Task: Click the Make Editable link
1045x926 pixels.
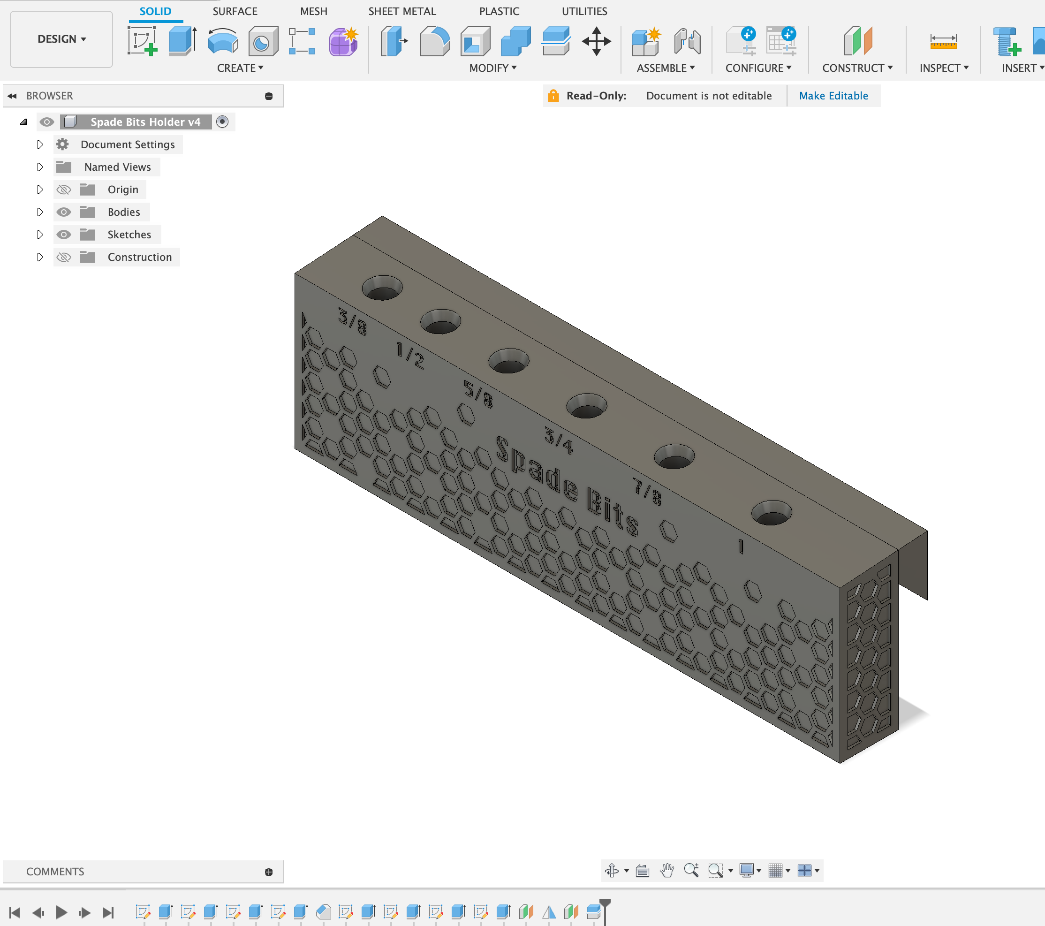Action: [833, 96]
